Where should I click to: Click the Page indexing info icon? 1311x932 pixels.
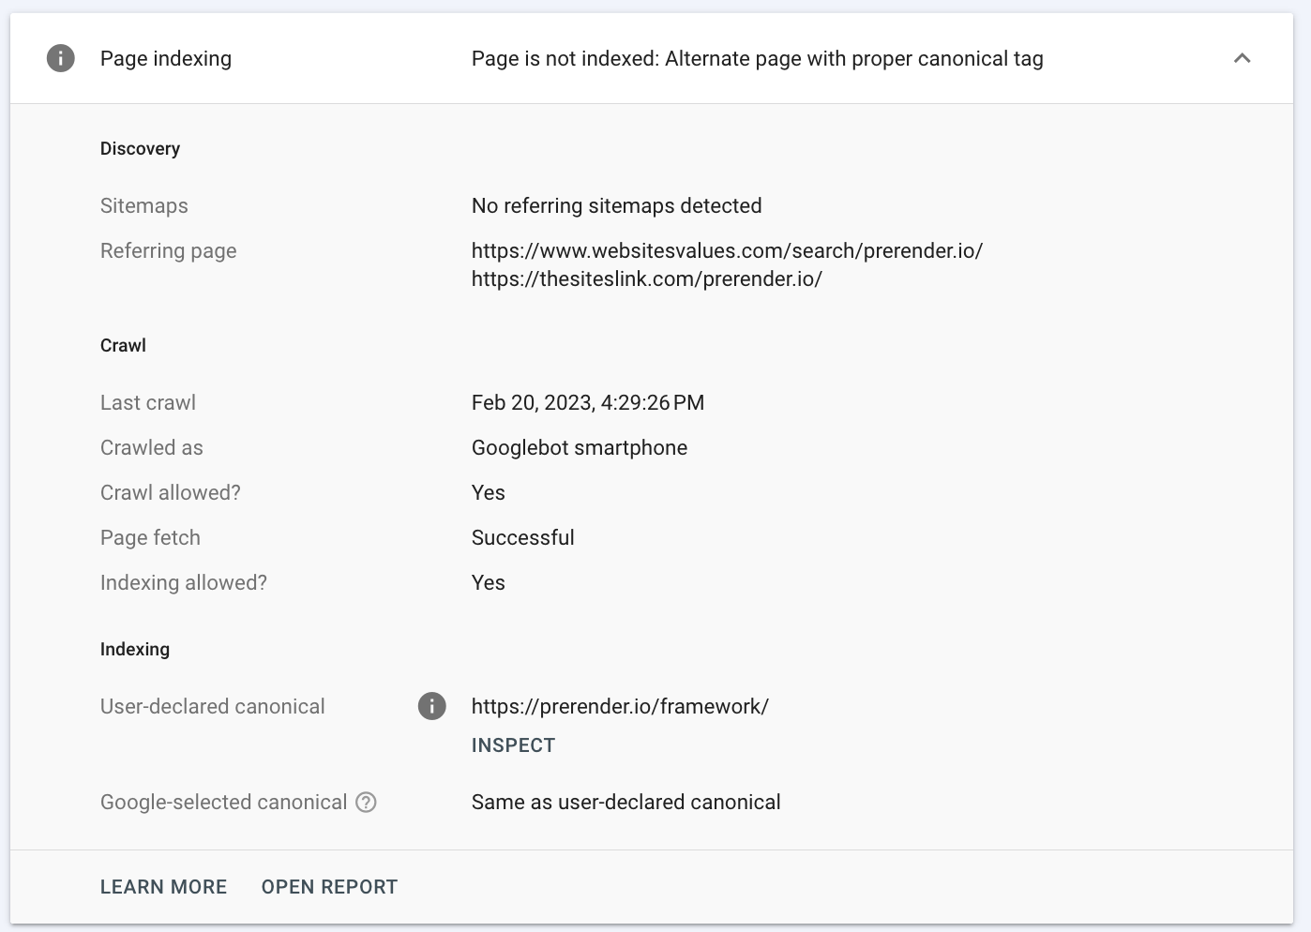(61, 58)
